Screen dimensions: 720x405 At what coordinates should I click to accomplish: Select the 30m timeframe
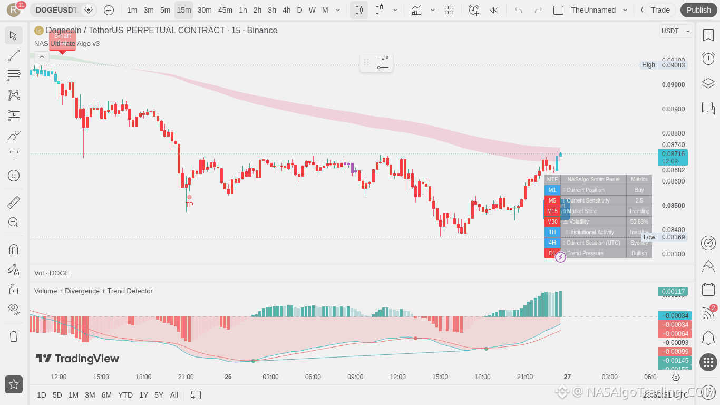click(x=205, y=10)
